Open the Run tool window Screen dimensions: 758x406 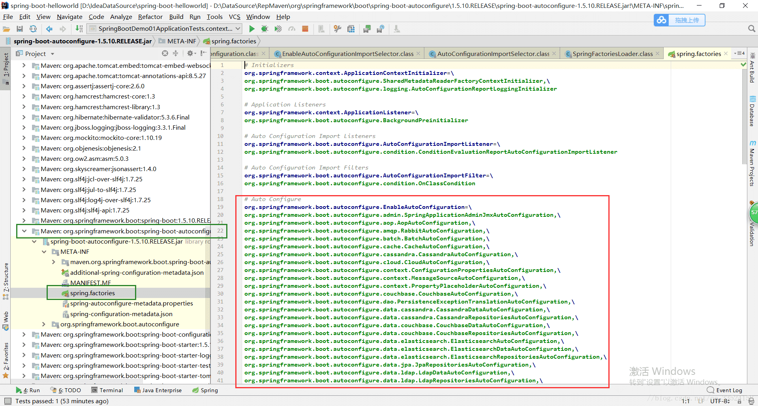[x=28, y=390]
